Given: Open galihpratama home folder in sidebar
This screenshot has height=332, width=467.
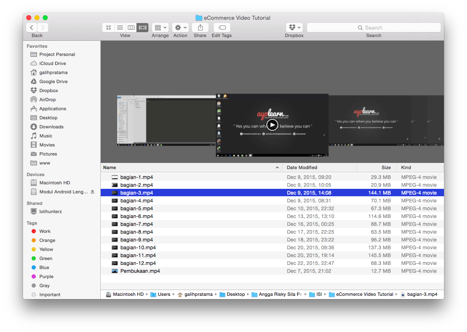Looking at the screenshot, I should [x=49, y=72].
